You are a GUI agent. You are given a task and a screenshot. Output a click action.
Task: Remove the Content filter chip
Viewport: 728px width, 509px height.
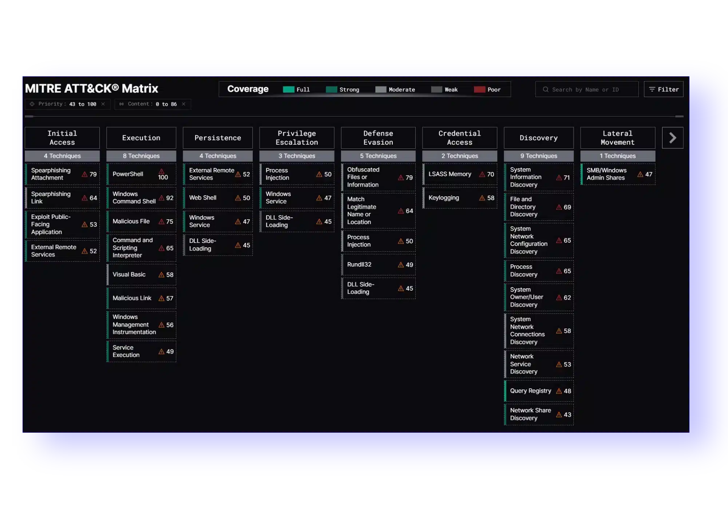[x=184, y=104]
